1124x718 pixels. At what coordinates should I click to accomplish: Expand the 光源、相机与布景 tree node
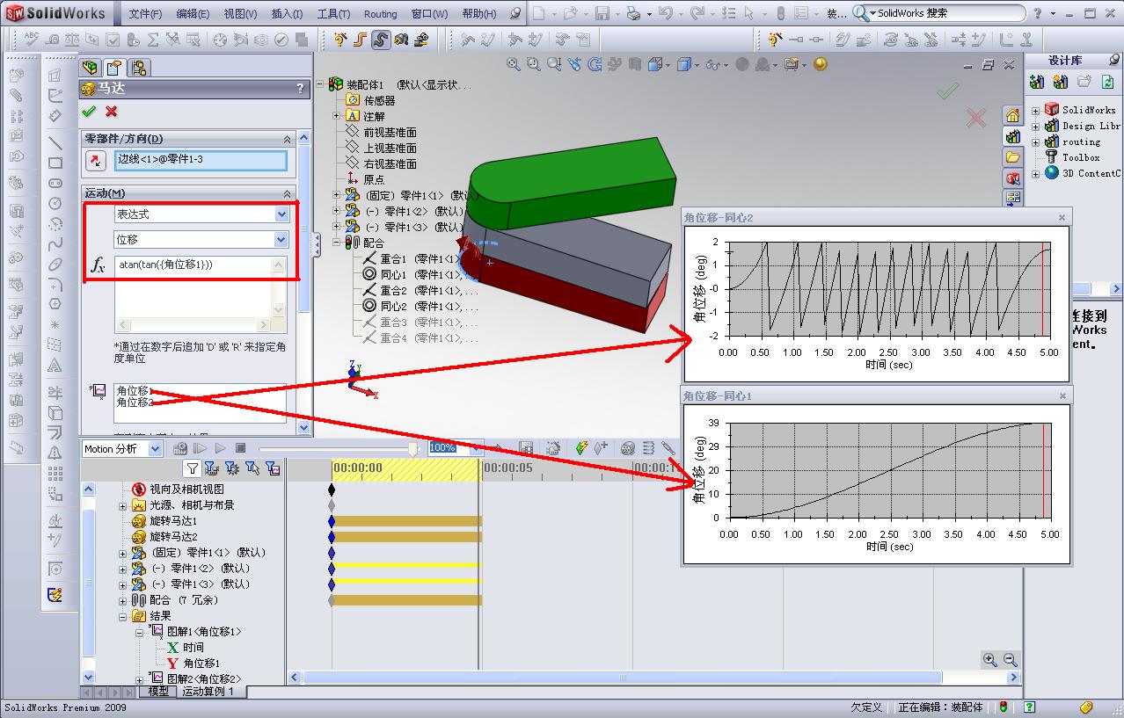[123, 505]
